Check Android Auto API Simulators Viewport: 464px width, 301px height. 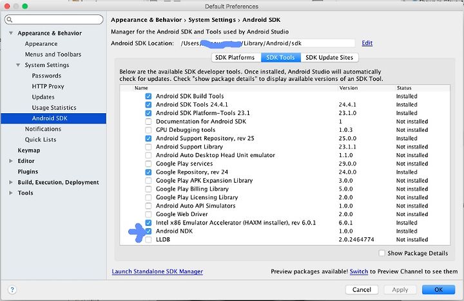point(148,206)
